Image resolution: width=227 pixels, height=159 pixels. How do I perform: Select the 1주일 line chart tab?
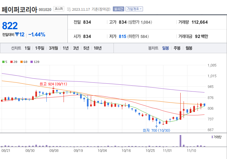[40, 48]
